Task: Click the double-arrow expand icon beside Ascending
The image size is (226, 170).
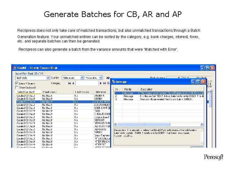Action: [108, 78]
